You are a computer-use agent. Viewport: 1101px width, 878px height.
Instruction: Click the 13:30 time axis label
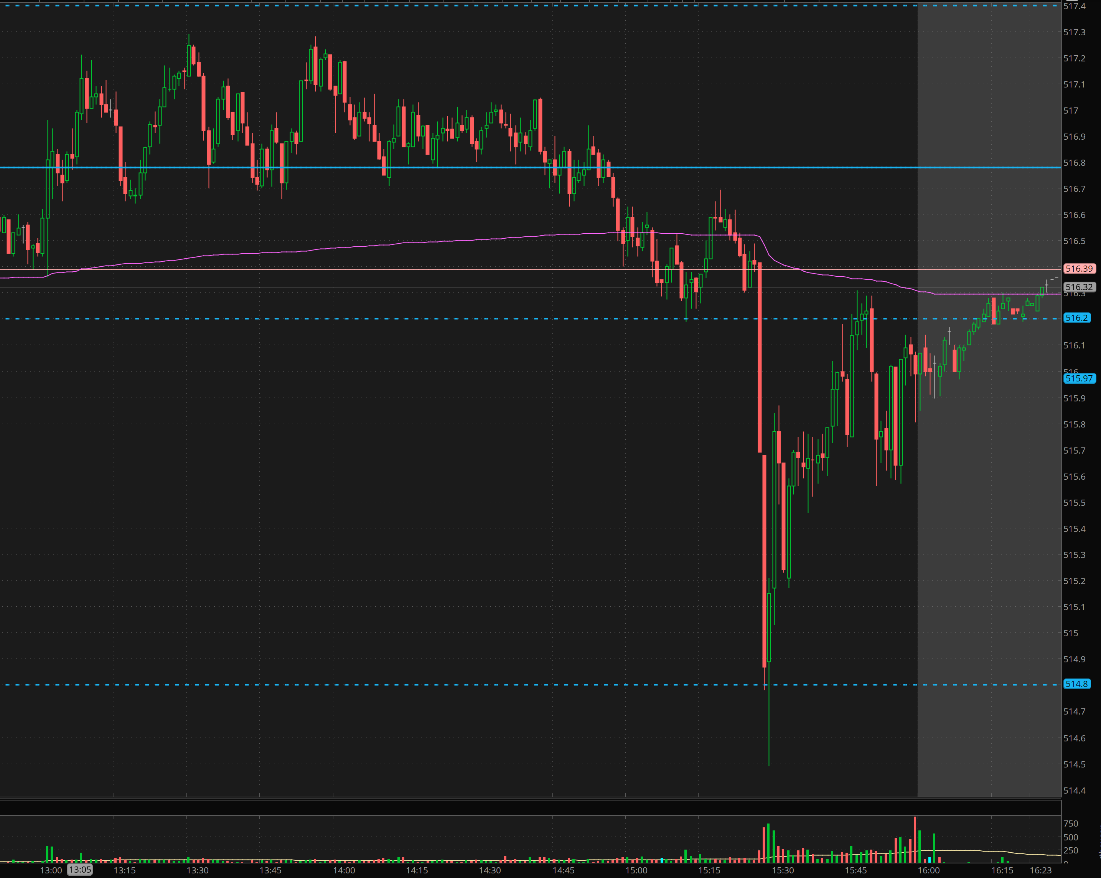[x=197, y=870]
